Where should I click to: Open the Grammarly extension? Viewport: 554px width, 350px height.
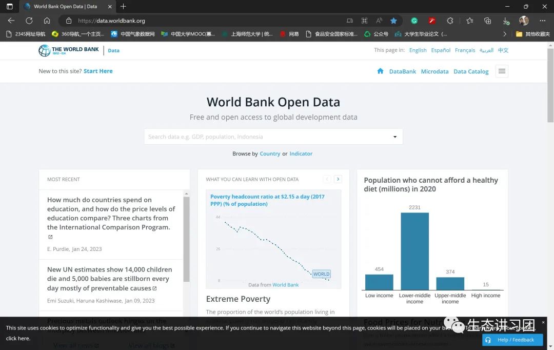tap(414, 21)
